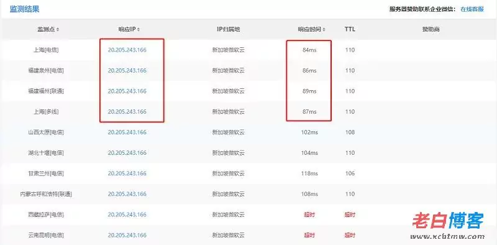Click 超时 response time in 西藏拉萨 row

(309, 215)
